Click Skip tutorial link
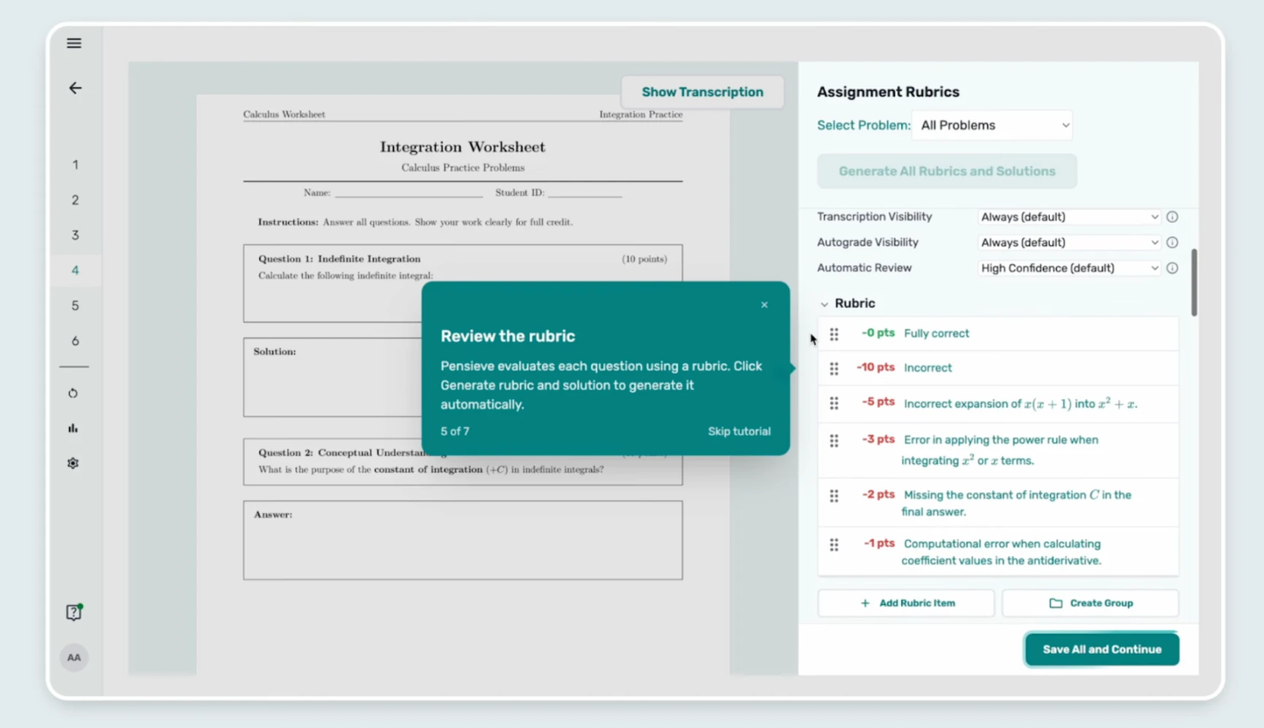The width and height of the screenshot is (1264, 728). [x=739, y=431]
